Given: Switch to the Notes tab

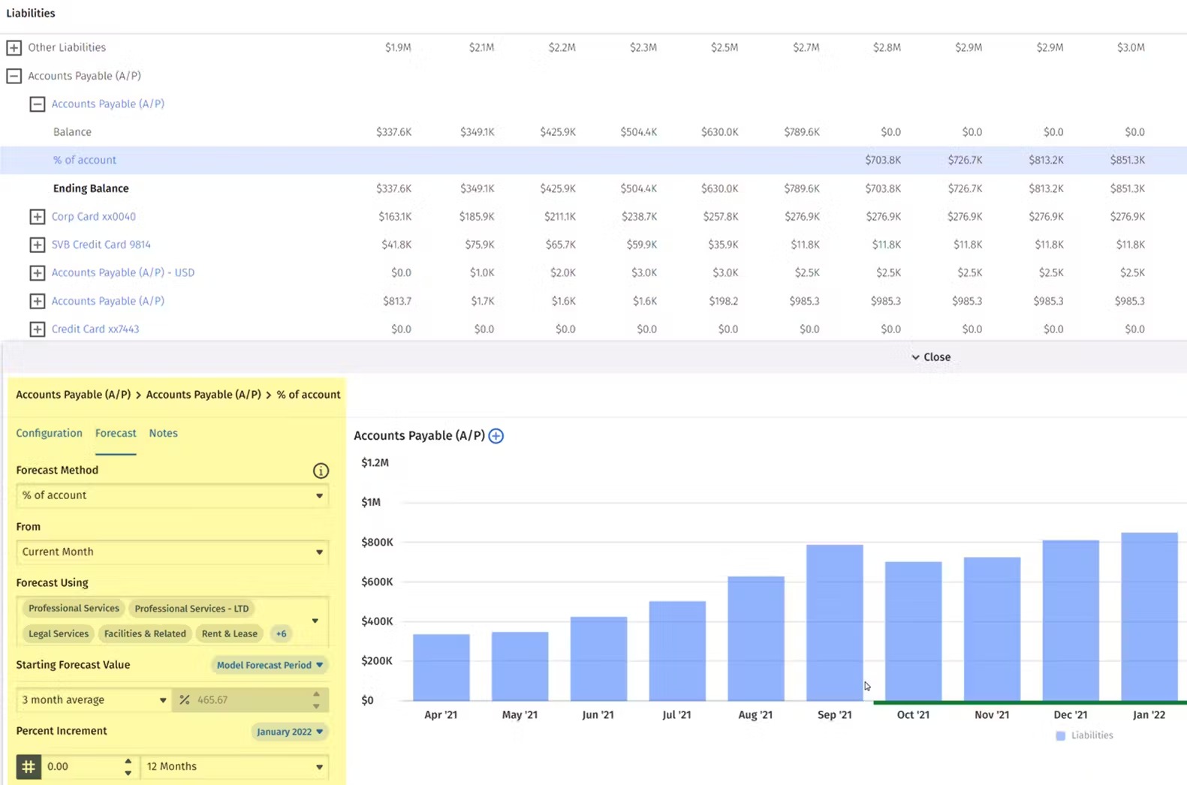Looking at the screenshot, I should point(163,433).
